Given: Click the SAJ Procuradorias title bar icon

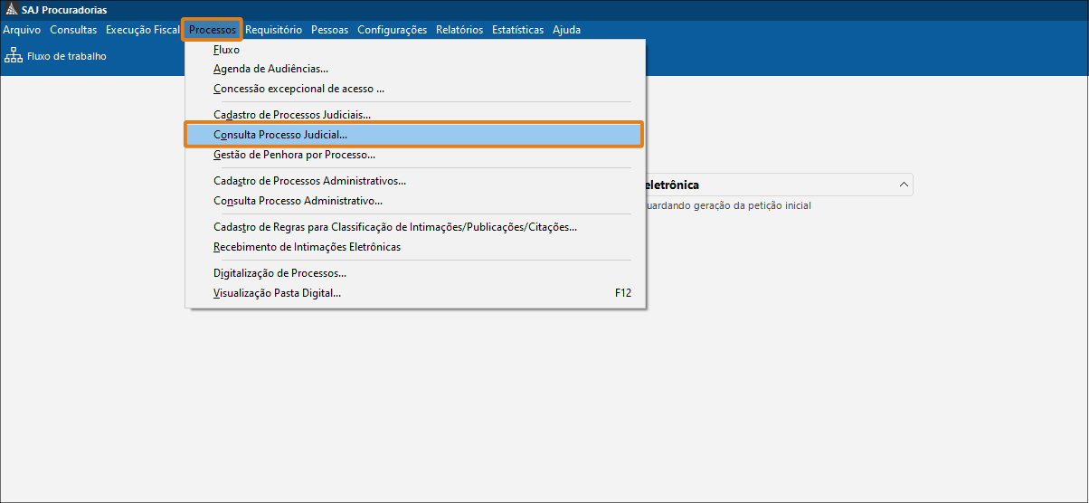Looking at the screenshot, I should [10, 10].
